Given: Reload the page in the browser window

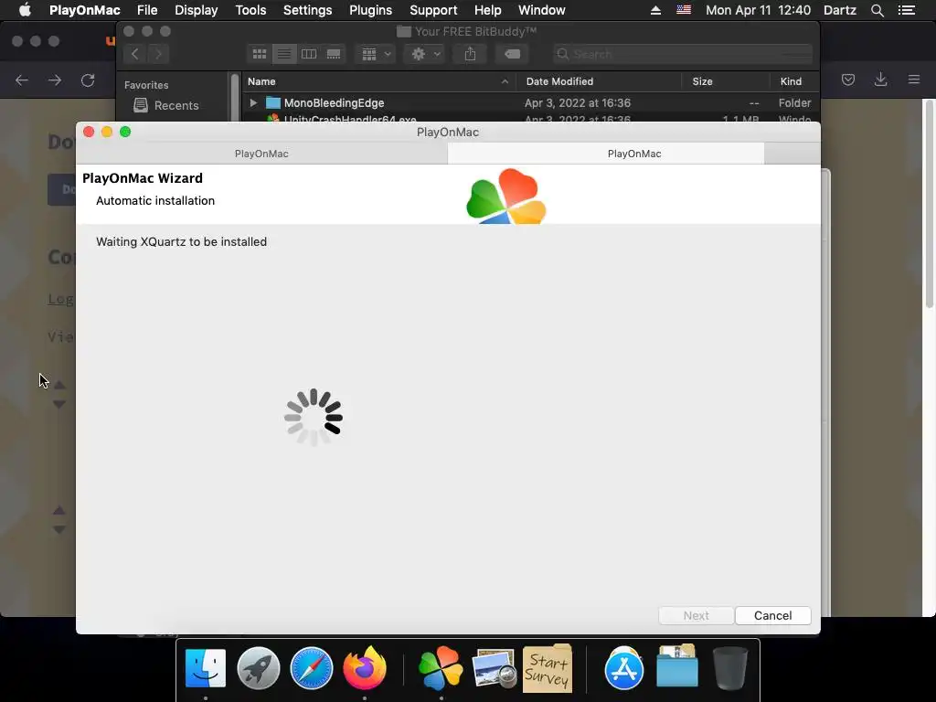Looking at the screenshot, I should [88, 80].
